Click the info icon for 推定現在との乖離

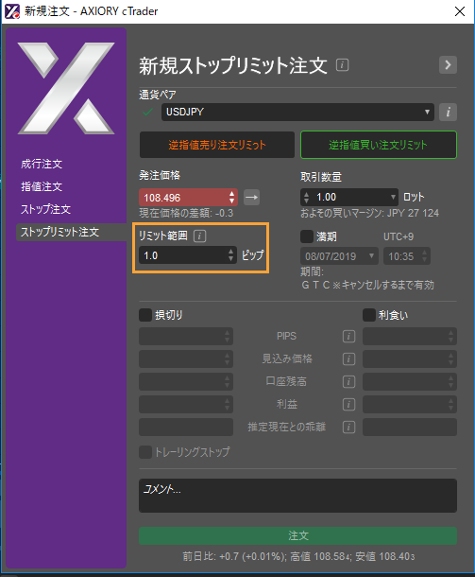348,427
